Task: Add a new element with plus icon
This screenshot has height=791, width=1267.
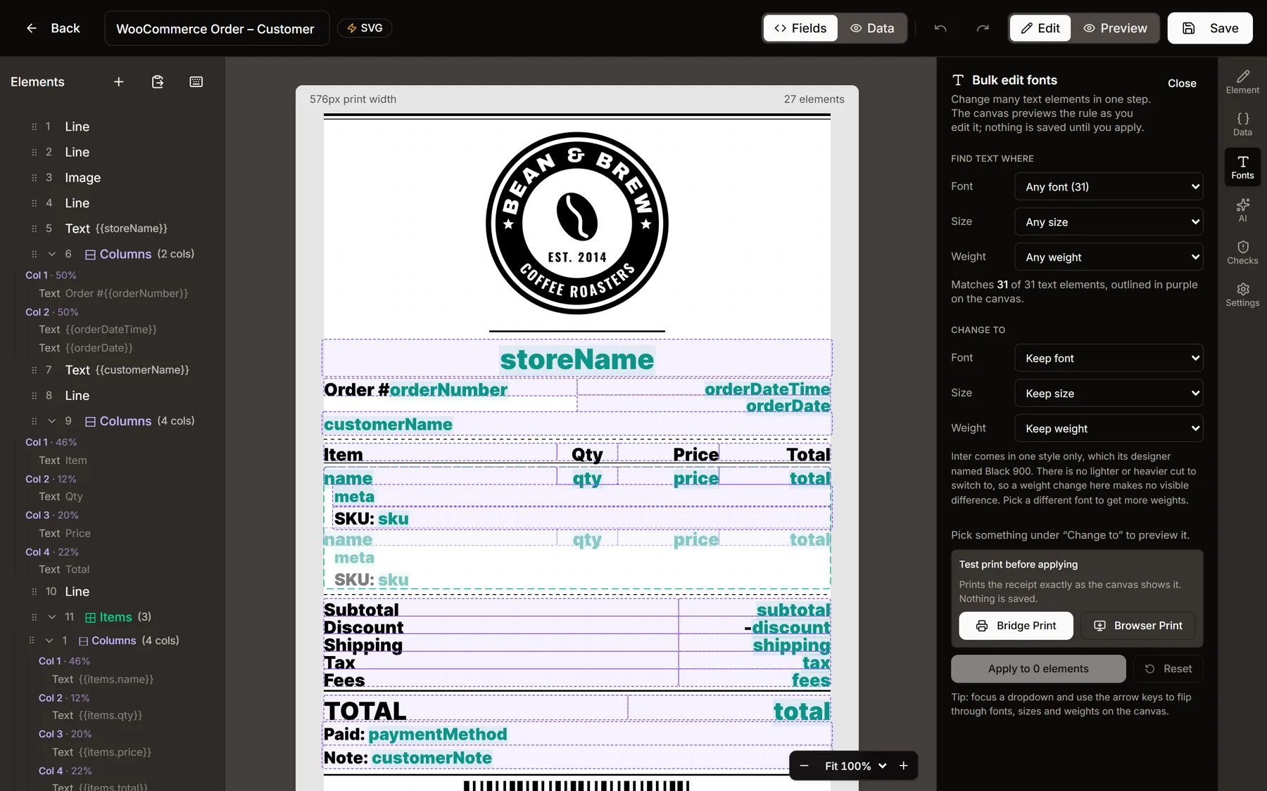Action: click(119, 82)
